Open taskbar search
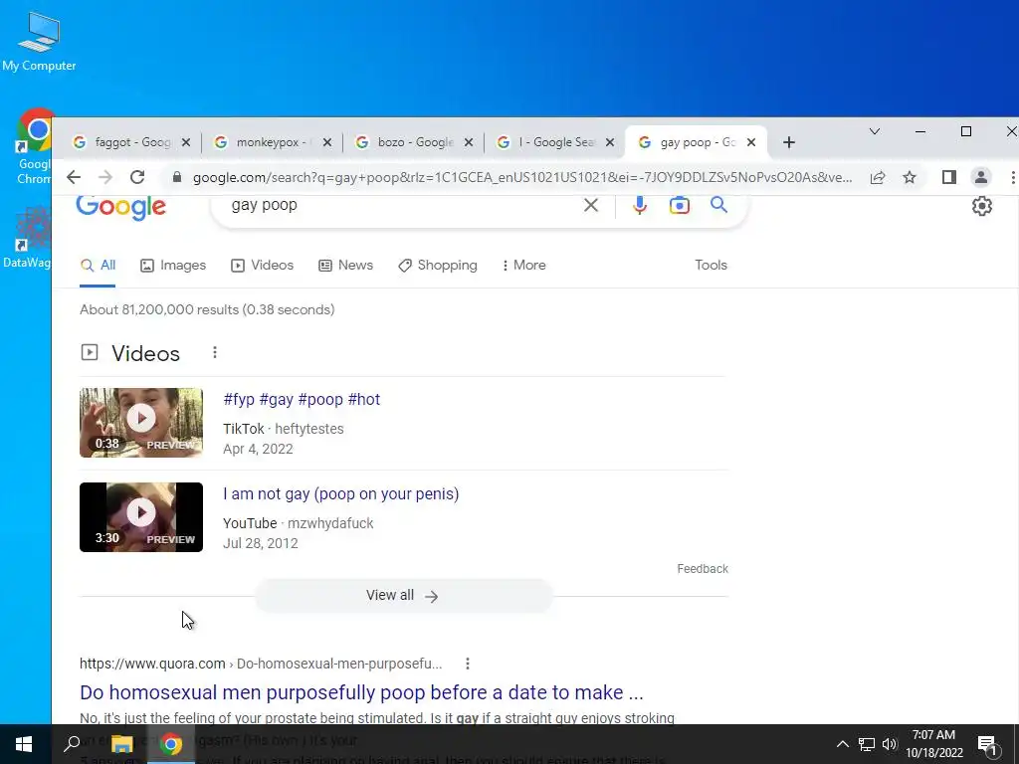 pos(72,744)
